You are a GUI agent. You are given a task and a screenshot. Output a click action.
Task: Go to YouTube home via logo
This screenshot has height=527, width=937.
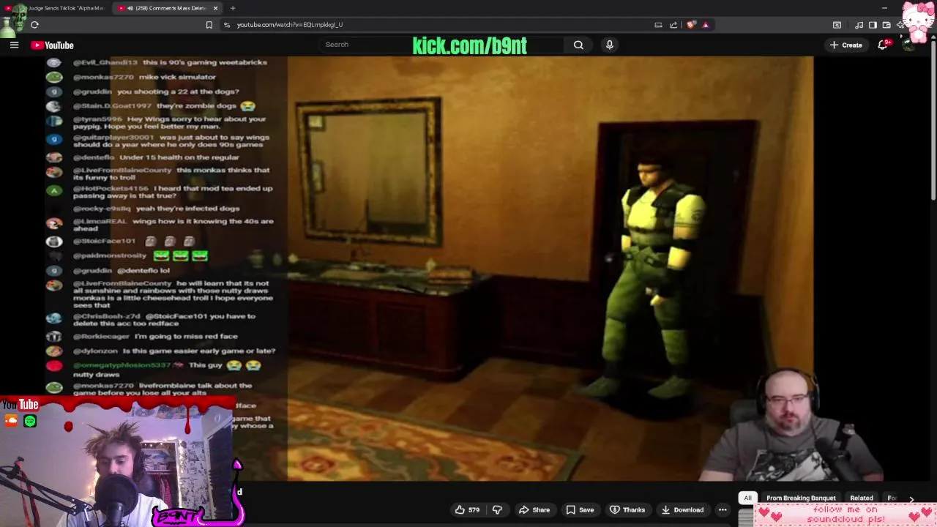click(52, 45)
